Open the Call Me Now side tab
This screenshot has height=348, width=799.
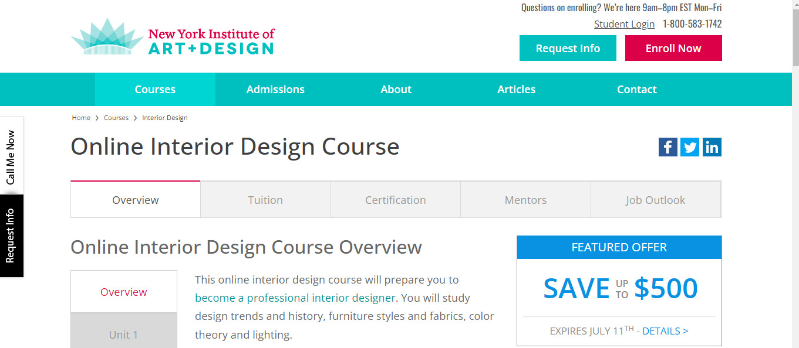(11, 157)
